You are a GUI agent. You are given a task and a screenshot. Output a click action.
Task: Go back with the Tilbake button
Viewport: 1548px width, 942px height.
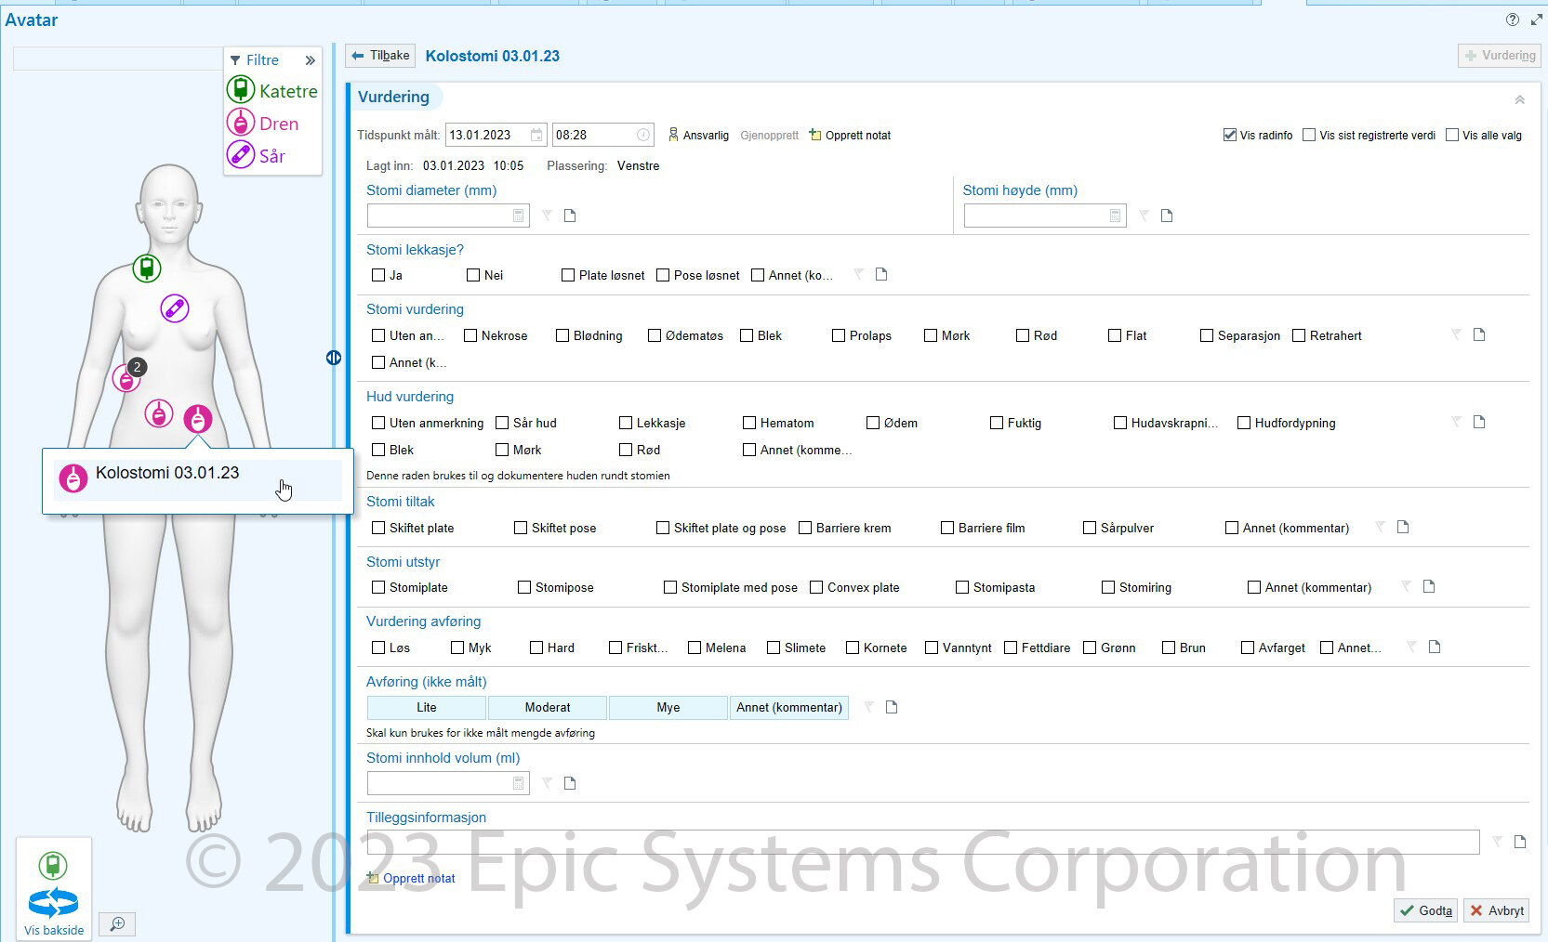click(381, 56)
